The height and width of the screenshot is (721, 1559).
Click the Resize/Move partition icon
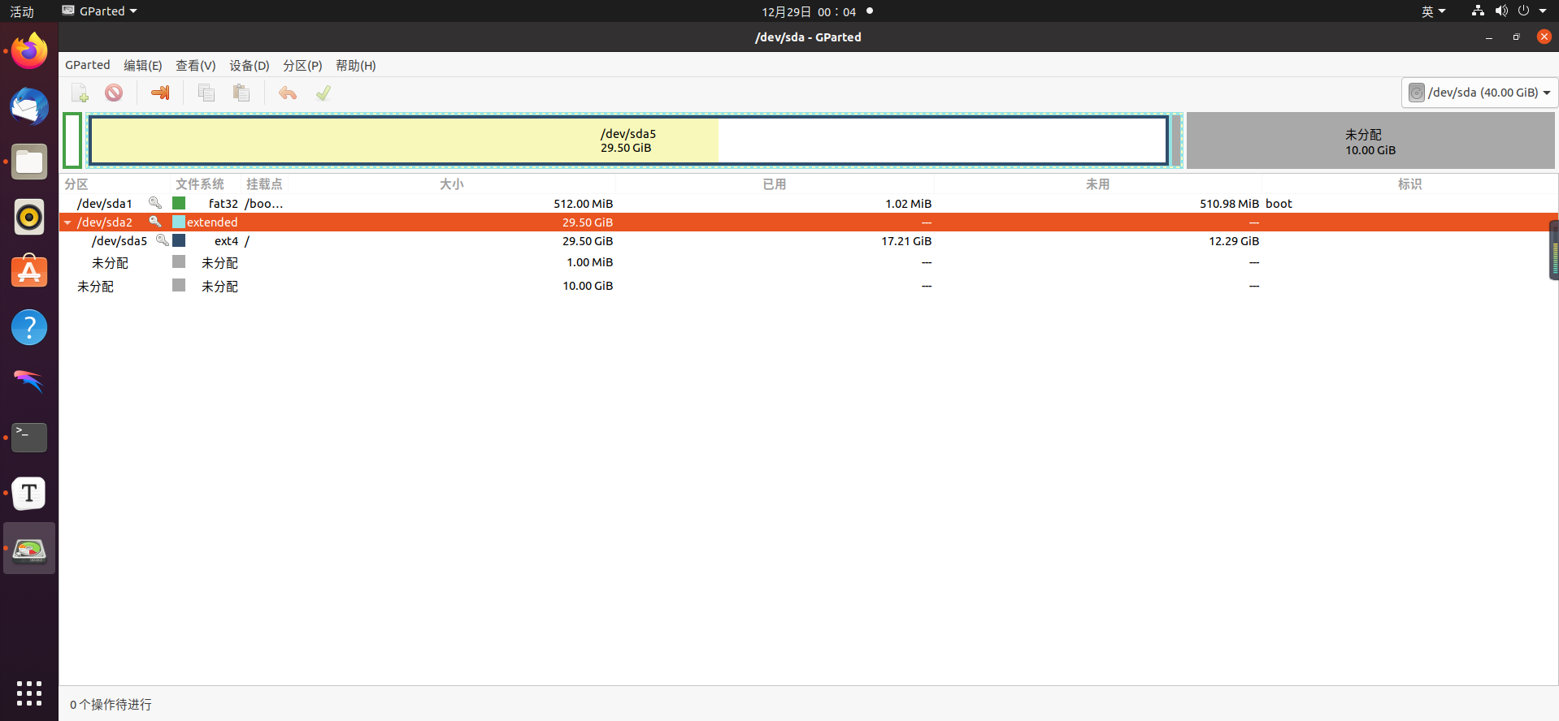click(160, 93)
